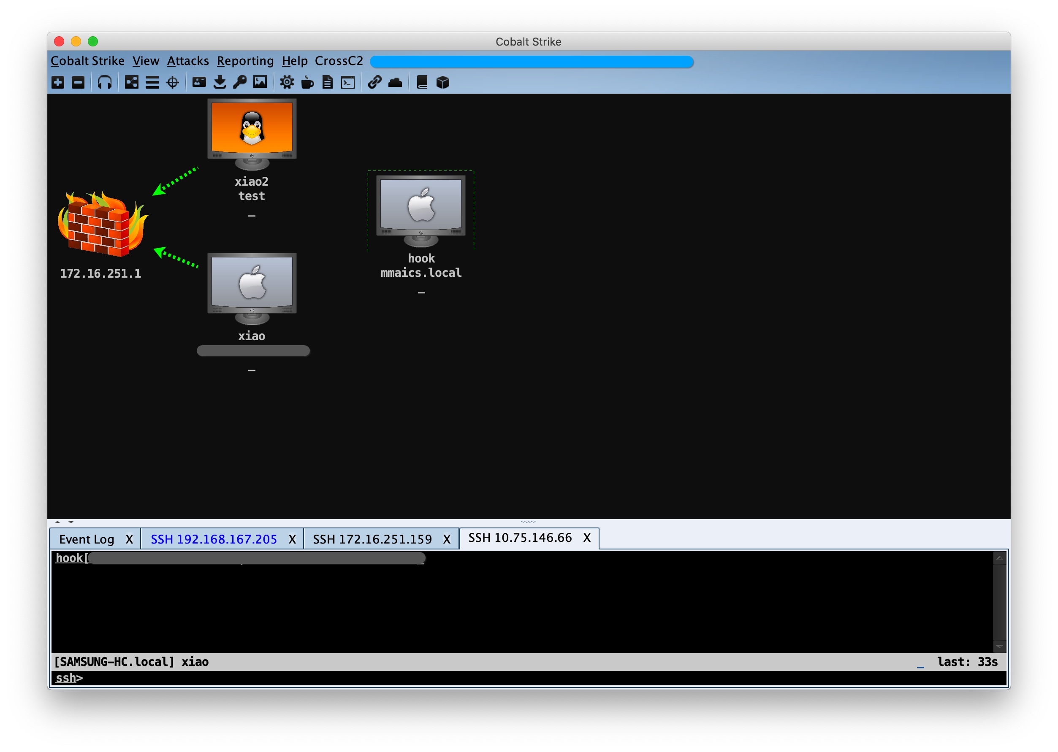Image resolution: width=1058 pixels, height=752 pixels.
Task: Open listeners via the headphones icon
Action: coord(105,82)
